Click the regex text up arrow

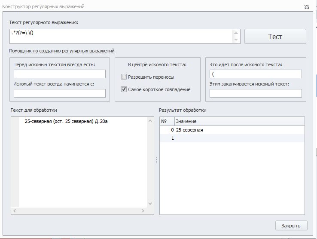point(236,33)
